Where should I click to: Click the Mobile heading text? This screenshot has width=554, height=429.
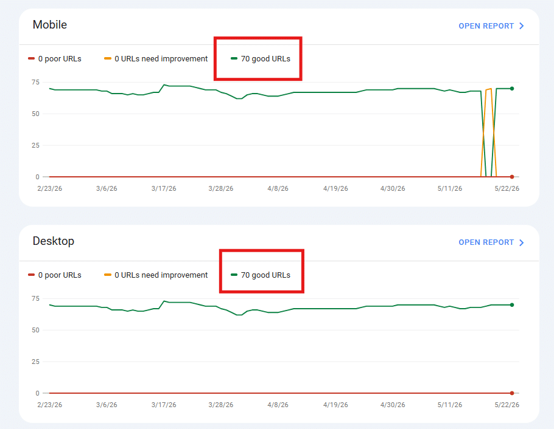50,25
